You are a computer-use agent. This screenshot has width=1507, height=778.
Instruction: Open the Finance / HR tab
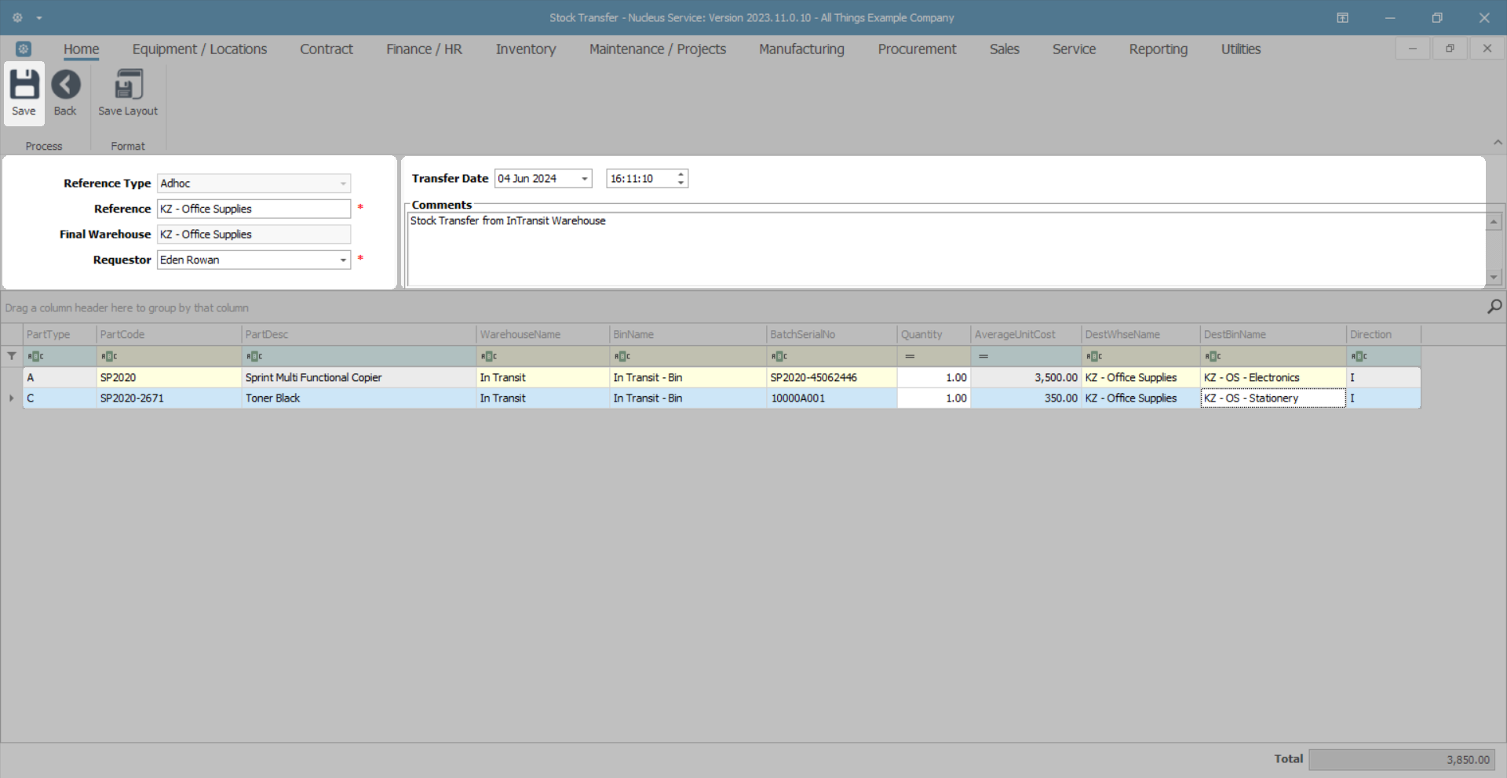(424, 49)
